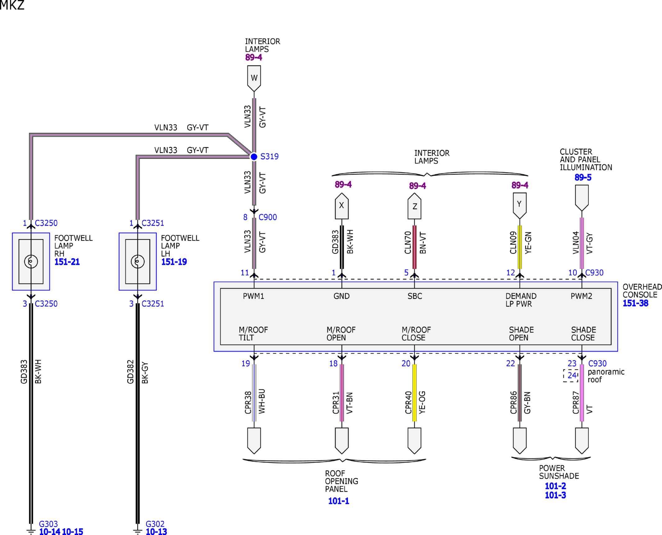
Task: Open the 151-38 Overhead Console link
Action: (x=635, y=303)
